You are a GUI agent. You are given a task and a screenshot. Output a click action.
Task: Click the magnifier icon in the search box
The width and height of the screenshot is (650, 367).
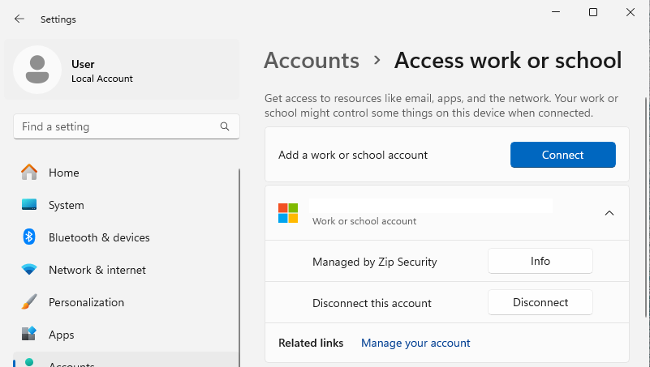[x=225, y=127]
